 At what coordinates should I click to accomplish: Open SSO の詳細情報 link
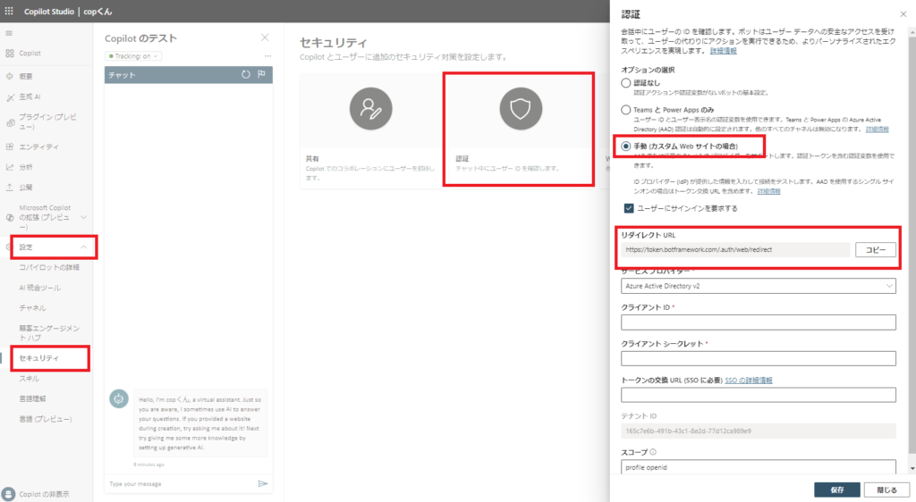click(749, 381)
